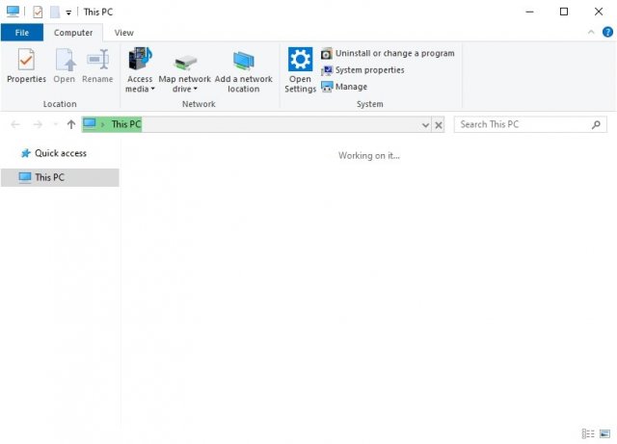Select the Computer ribbon tab

coord(73,33)
